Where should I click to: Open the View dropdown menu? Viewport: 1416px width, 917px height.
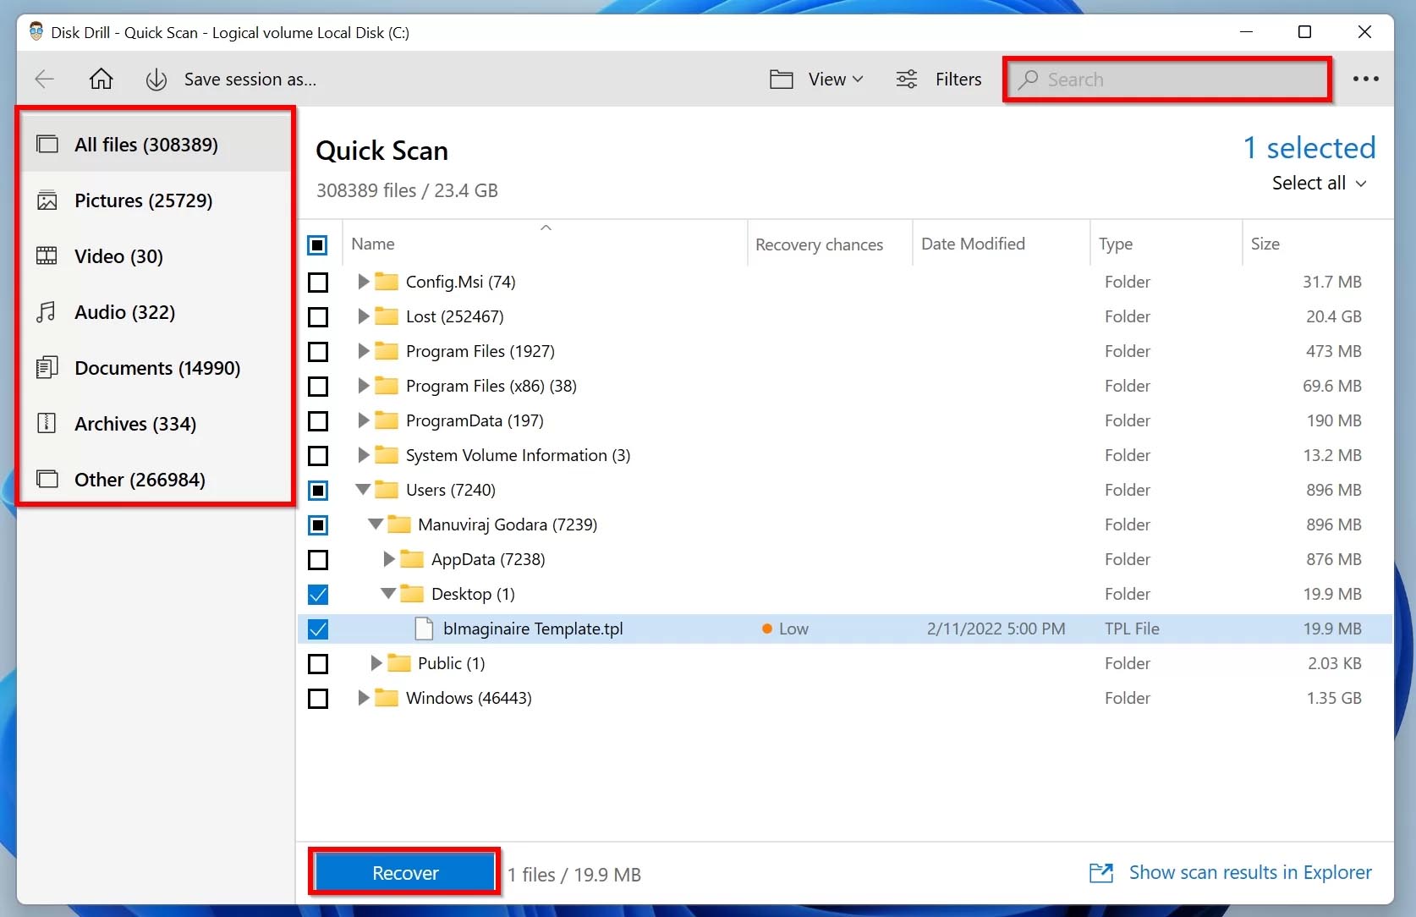pos(835,80)
